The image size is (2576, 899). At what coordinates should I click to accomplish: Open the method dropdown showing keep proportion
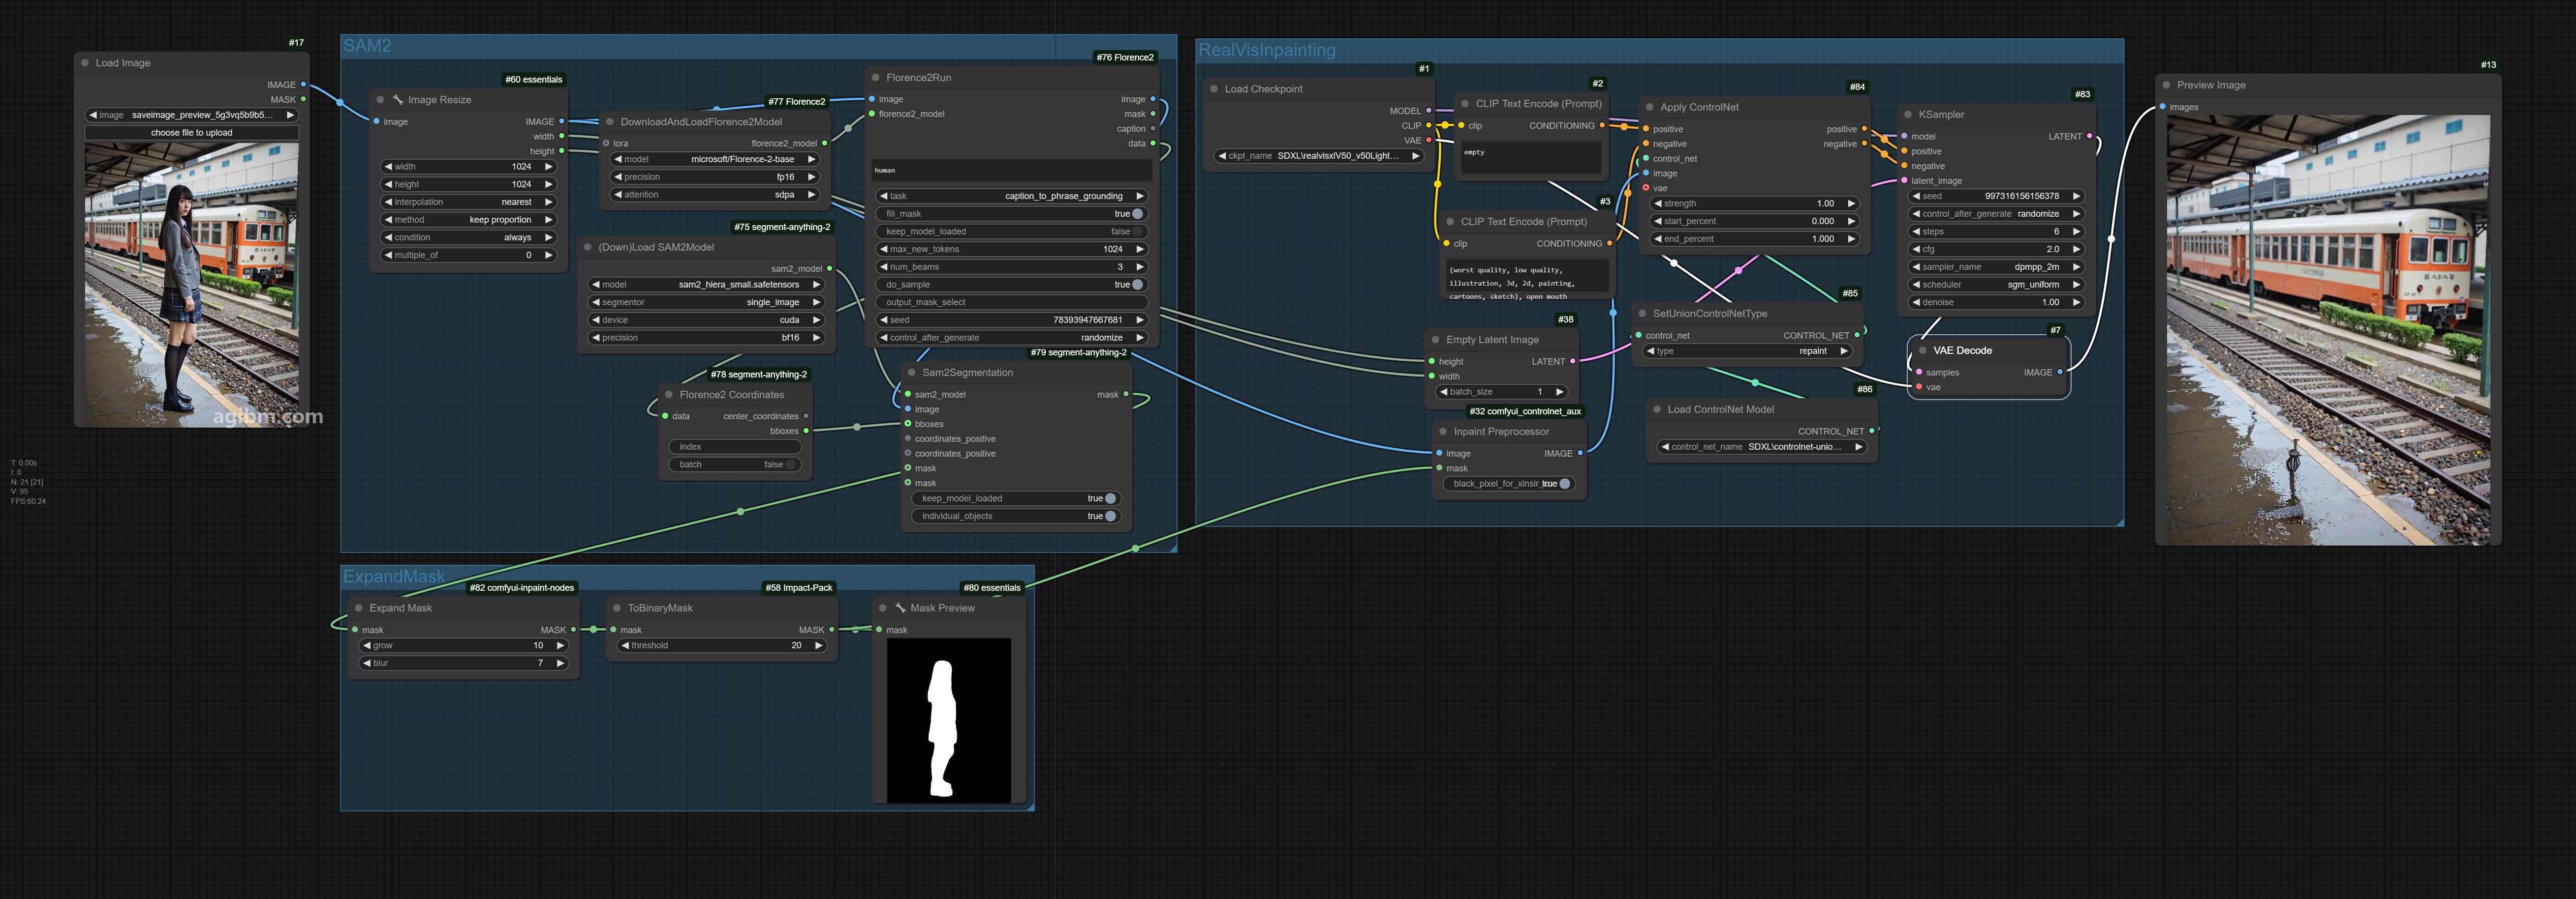[x=468, y=220]
